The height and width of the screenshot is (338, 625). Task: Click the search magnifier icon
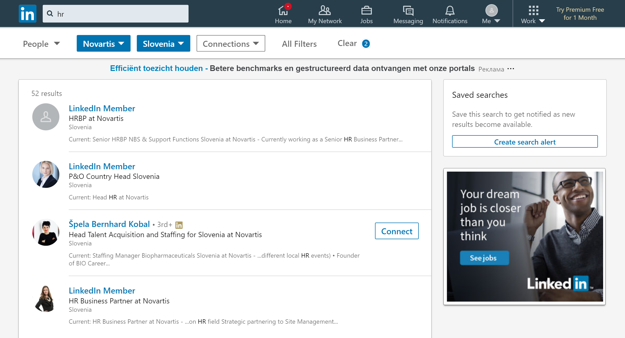(x=50, y=14)
